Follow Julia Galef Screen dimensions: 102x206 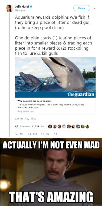[x=82, y=8]
